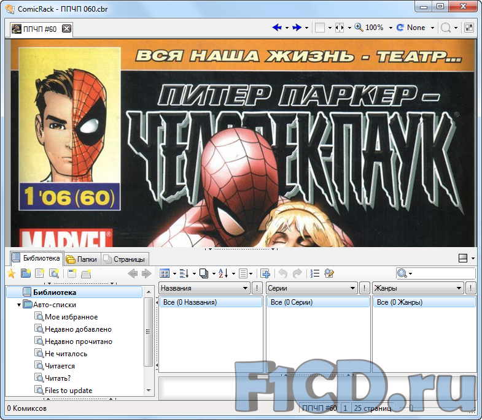Open the previous page arrow dropdown

click(287, 28)
